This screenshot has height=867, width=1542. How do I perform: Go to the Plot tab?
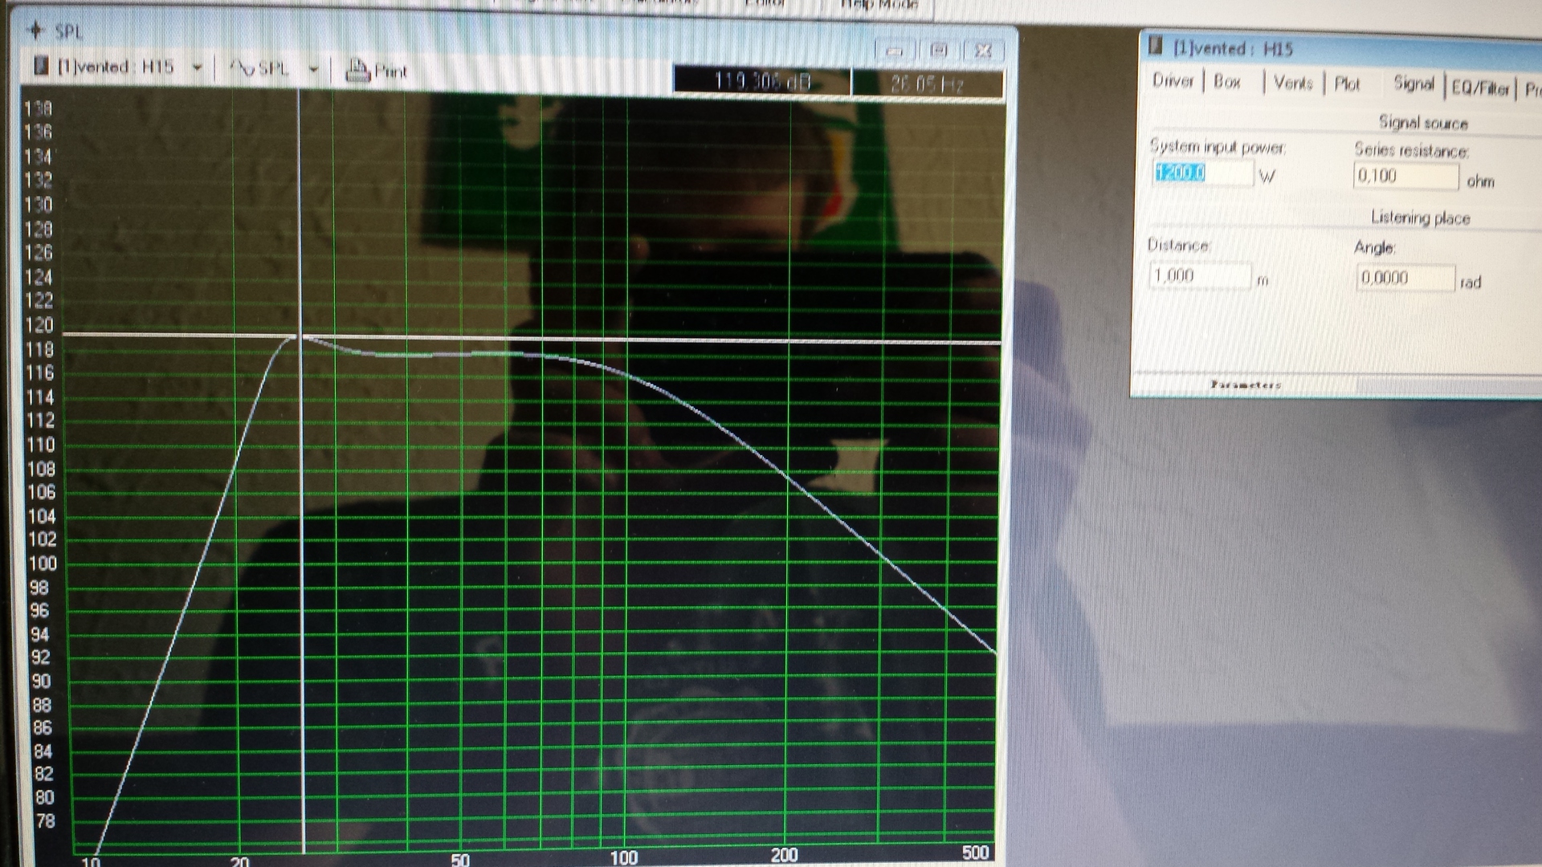click(x=1347, y=83)
